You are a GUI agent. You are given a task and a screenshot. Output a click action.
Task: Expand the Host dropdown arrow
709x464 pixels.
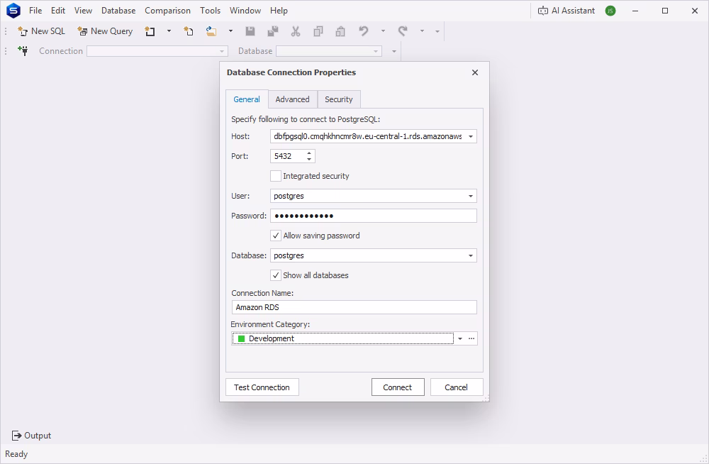point(470,136)
